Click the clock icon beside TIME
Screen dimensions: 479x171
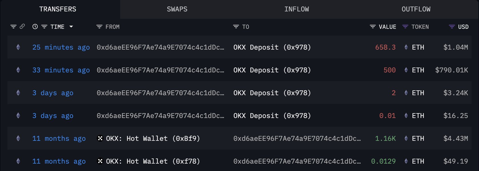click(35, 27)
